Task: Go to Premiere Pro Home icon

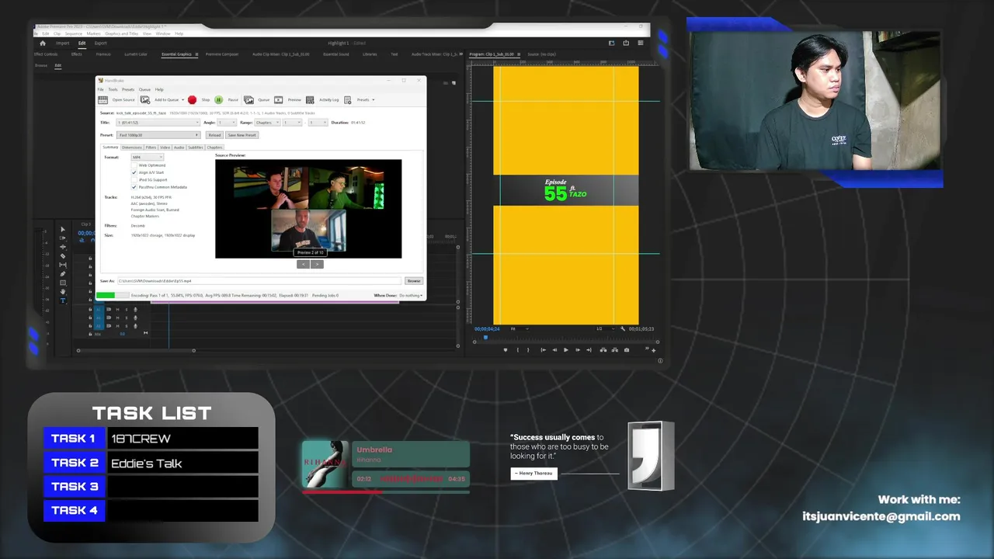Action: point(43,43)
